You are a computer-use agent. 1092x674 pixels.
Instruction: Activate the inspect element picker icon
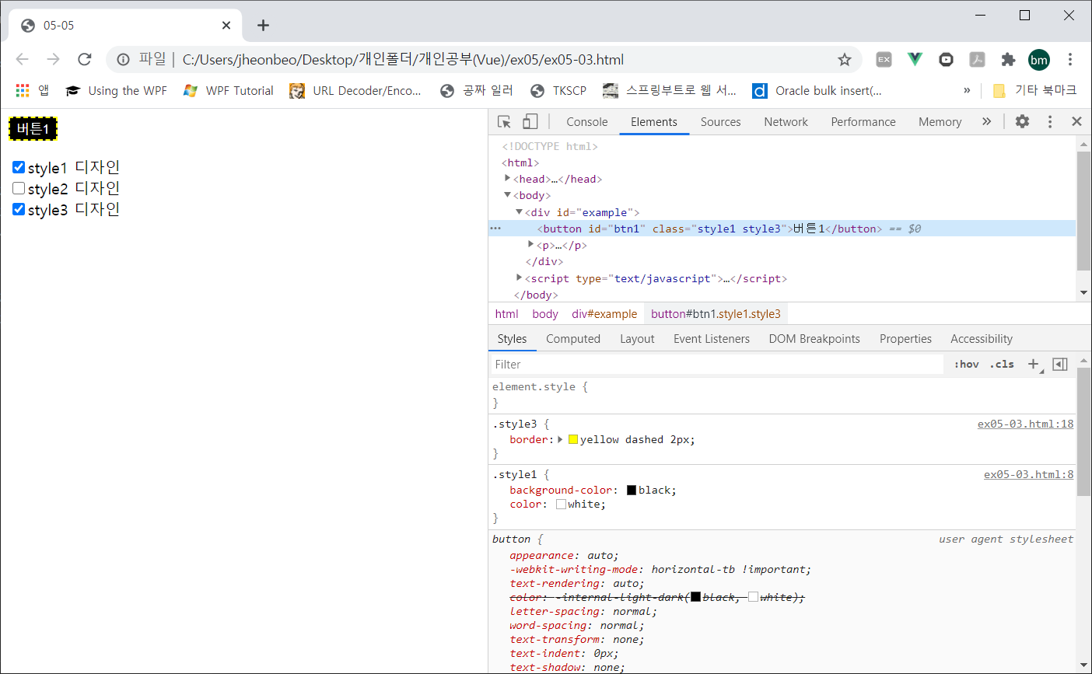504,121
